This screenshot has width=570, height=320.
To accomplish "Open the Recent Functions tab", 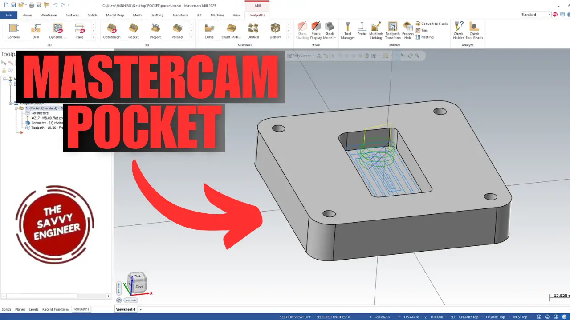I will 56,309.
